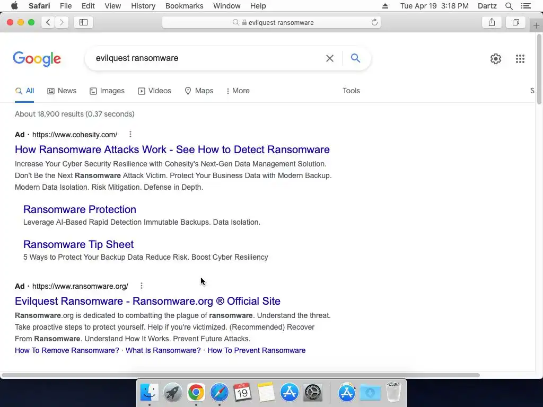This screenshot has width=543, height=407.
Task: Click the Dartz user name in menu bar
Action: click(487, 6)
